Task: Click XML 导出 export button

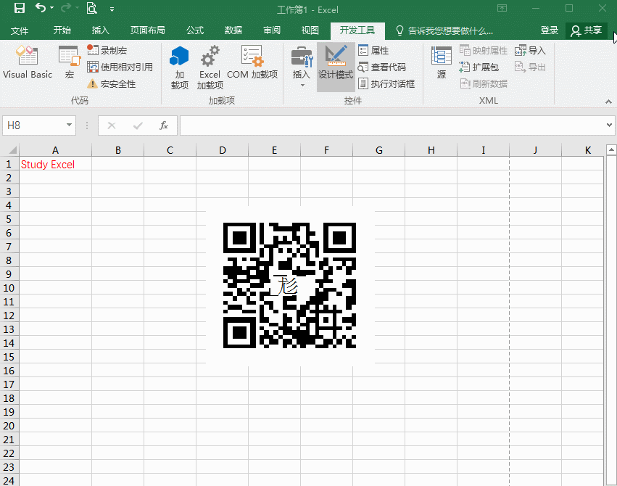Action: [530, 67]
